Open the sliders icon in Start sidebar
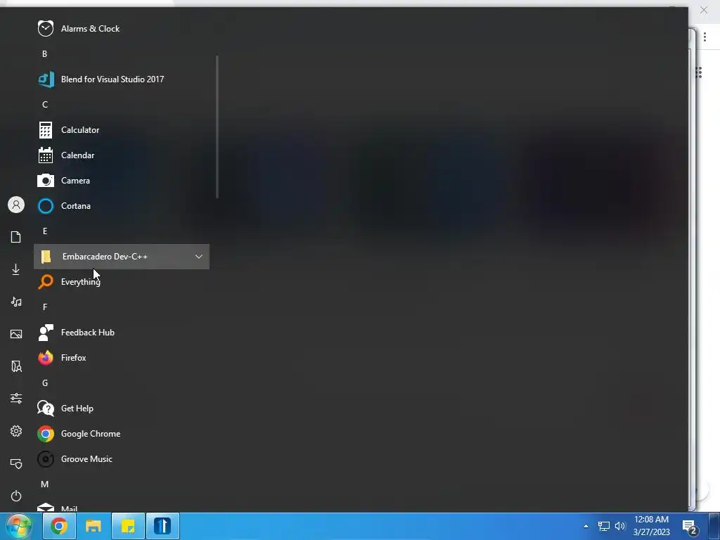Screen dimensions: 720x540 (16, 398)
